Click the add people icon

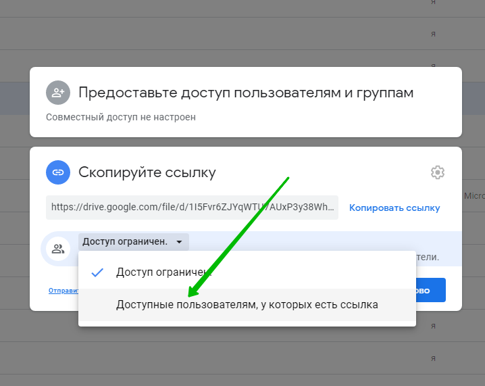58,93
